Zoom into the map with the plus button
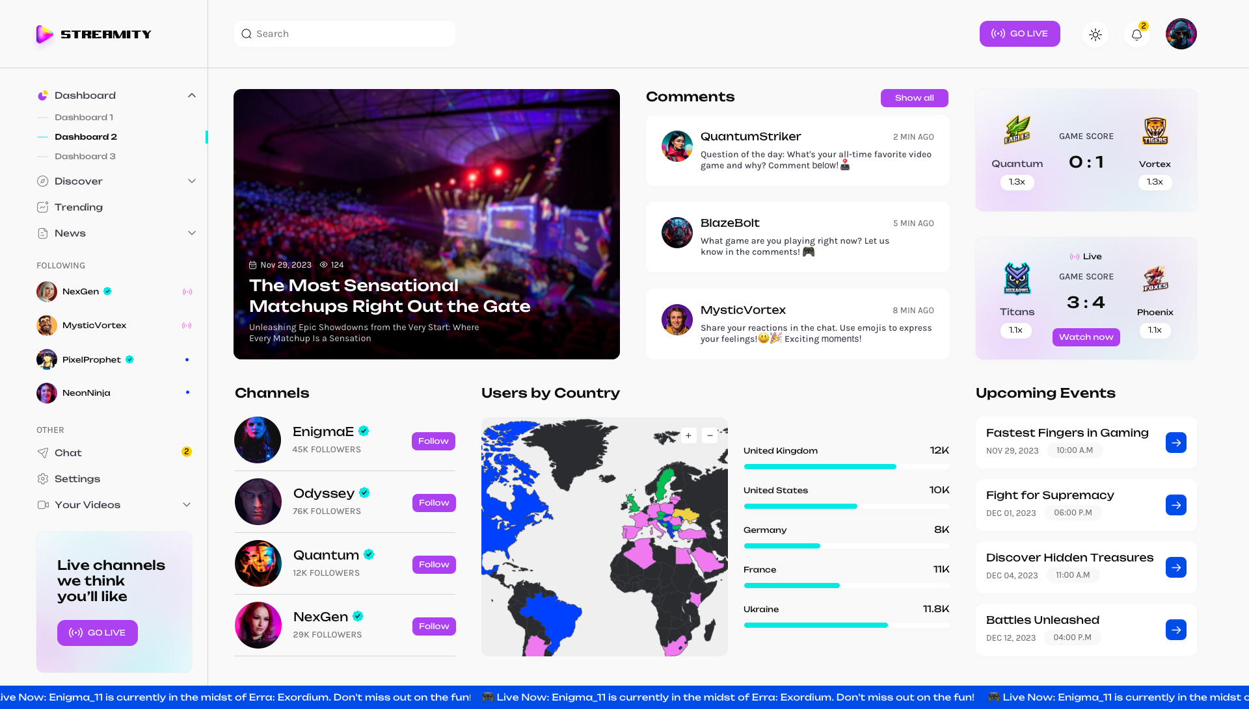1249x709 pixels. (688, 435)
